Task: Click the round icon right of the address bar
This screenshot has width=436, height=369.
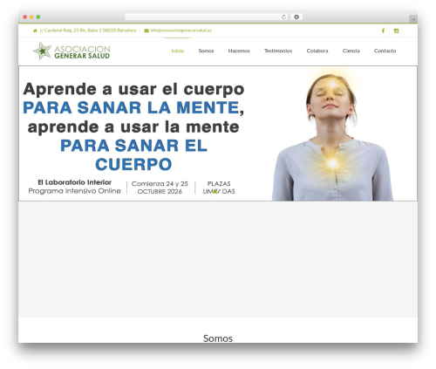Action: [296, 17]
